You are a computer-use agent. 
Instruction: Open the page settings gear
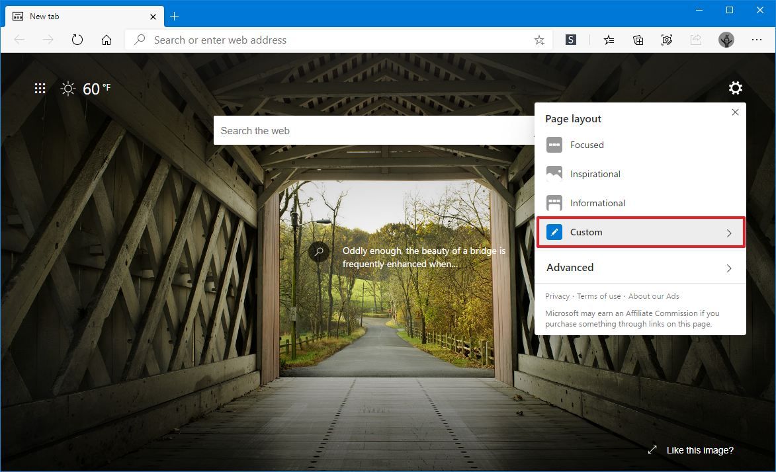click(736, 87)
